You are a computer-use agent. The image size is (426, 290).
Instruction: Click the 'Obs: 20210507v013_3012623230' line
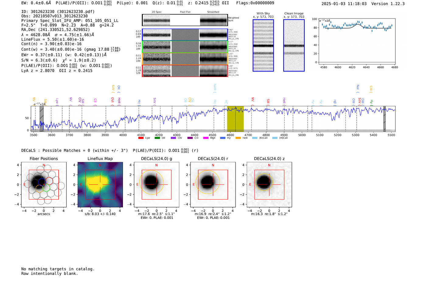point(54,16)
